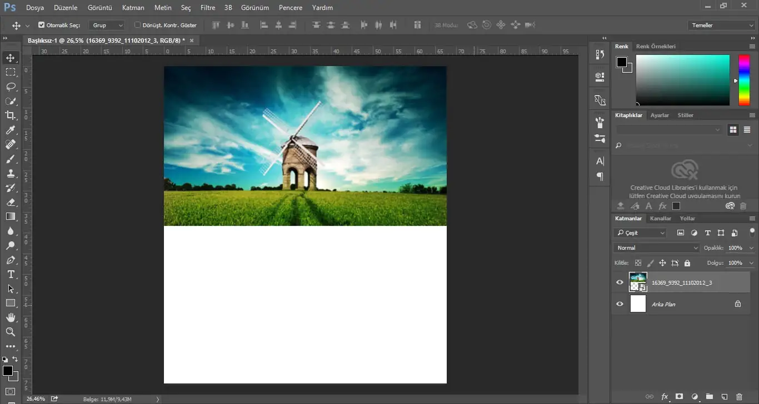Enable Dönüşt. Kontr. Göster checkbox
This screenshot has height=404, width=759.
pos(138,25)
